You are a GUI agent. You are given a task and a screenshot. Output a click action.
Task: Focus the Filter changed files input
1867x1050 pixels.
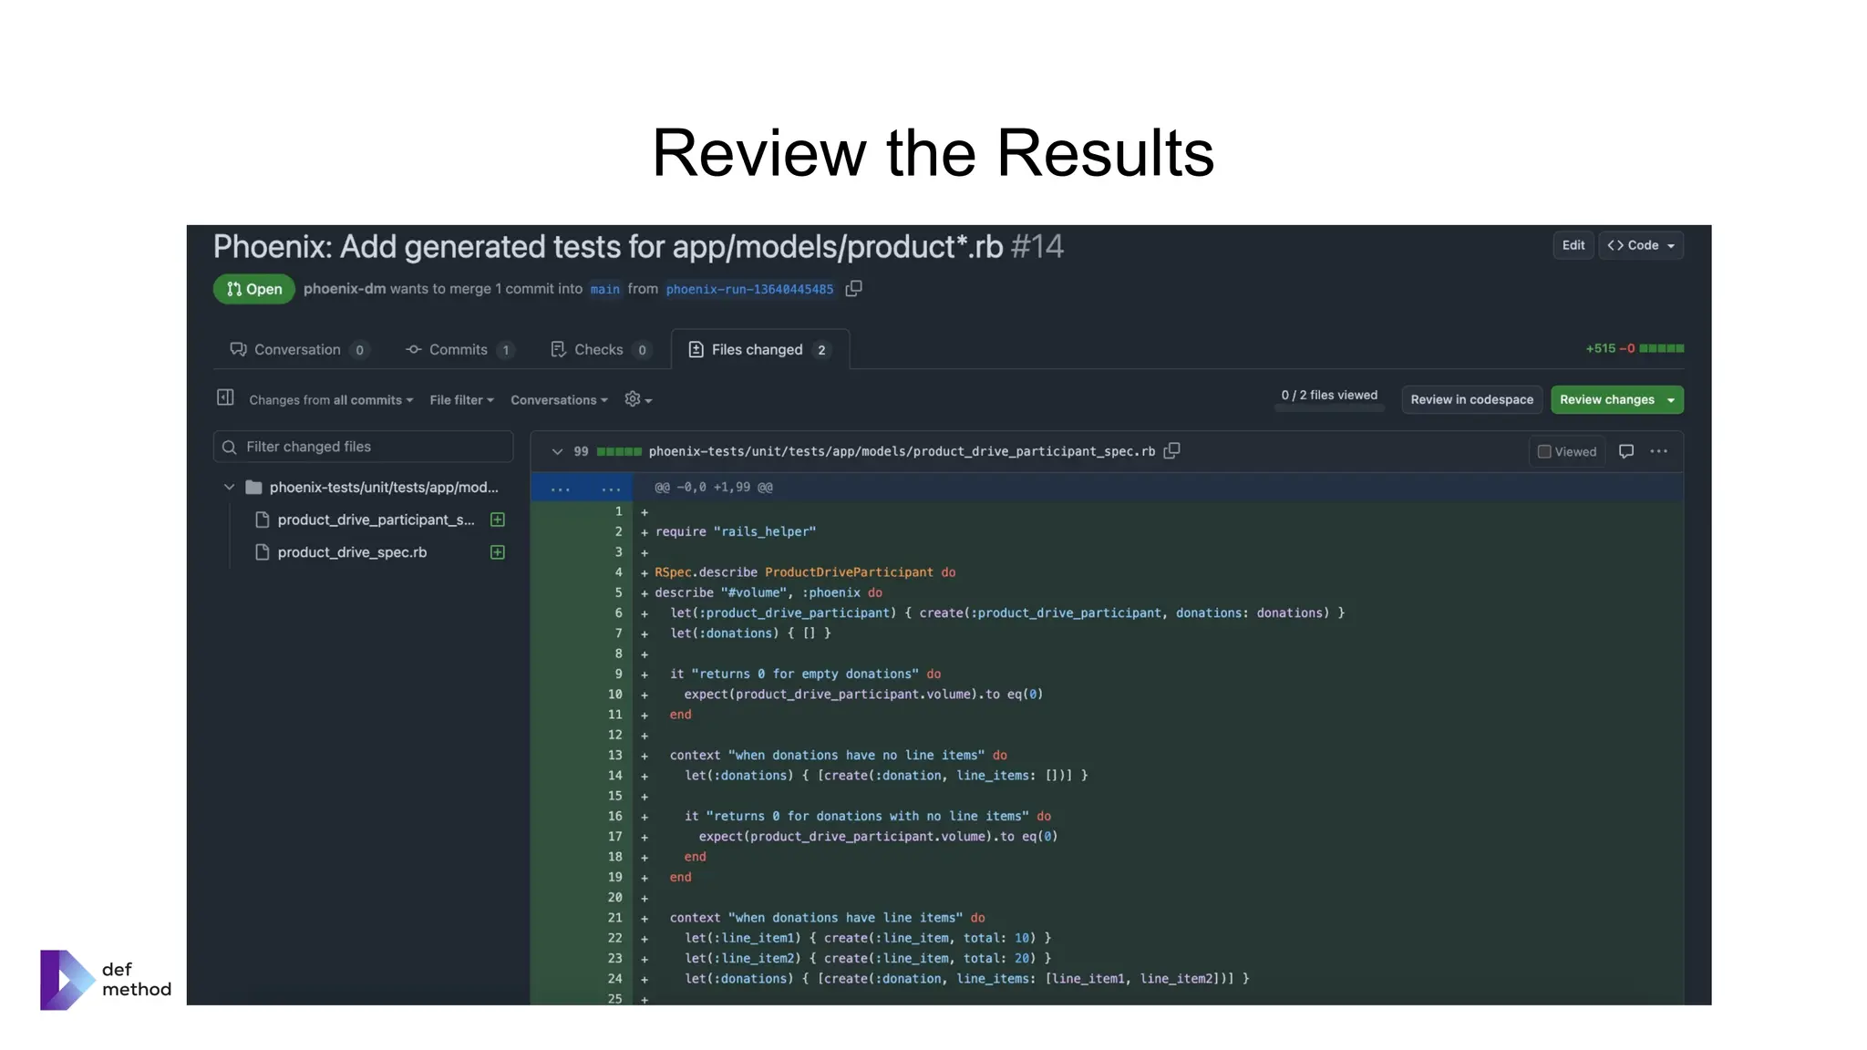364,447
